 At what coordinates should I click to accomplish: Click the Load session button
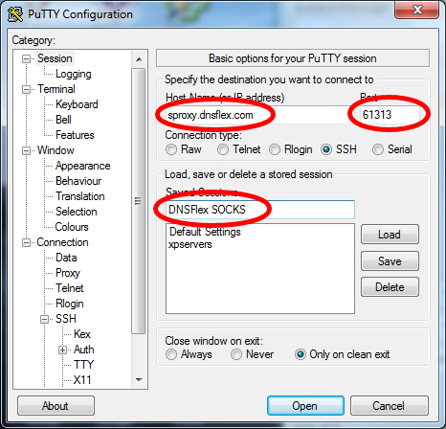(x=390, y=235)
